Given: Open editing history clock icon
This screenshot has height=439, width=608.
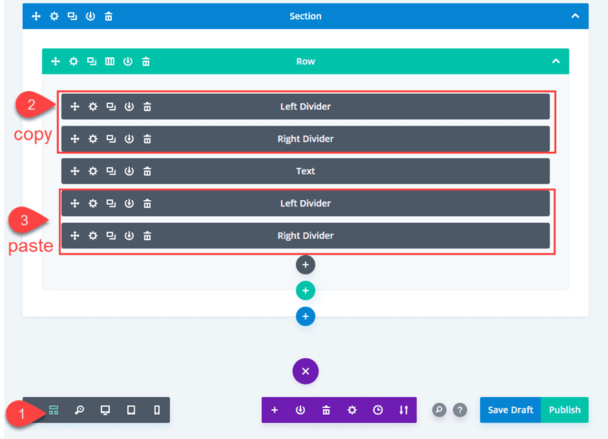Looking at the screenshot, I should 378,410.
